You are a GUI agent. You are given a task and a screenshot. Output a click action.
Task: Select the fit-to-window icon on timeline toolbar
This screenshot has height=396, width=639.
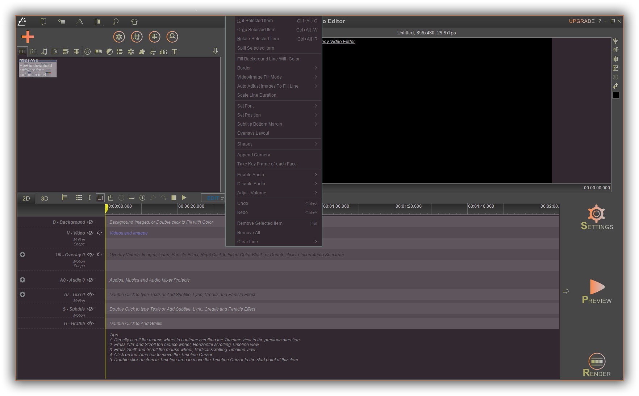click(100, 198)
